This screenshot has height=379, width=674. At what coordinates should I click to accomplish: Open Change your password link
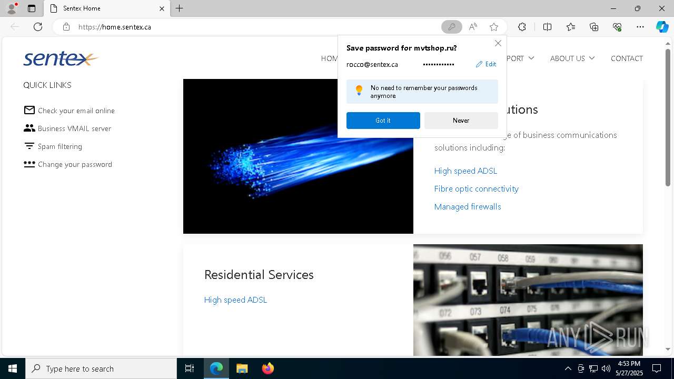[75, 164]
